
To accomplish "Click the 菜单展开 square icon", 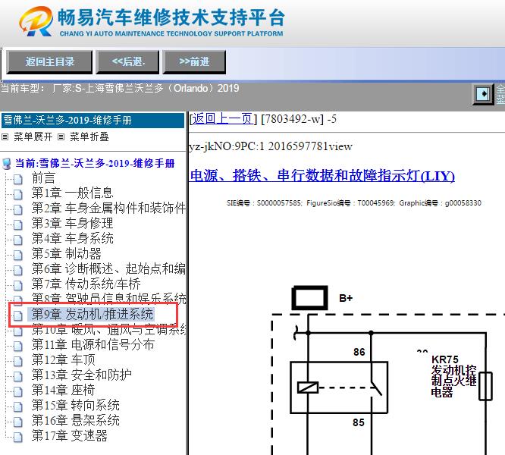I will pos(5,137).
